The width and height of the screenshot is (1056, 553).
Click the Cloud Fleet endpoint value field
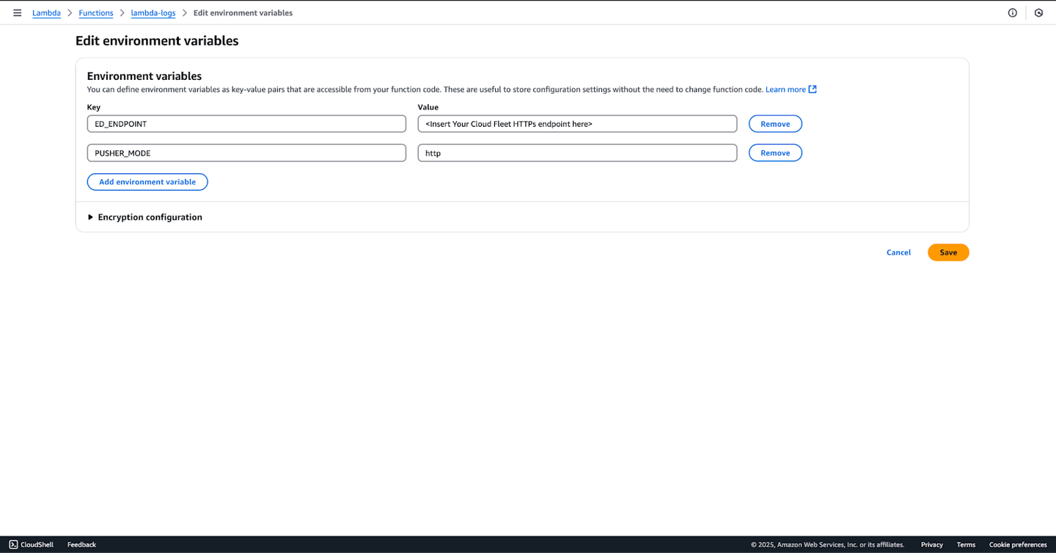point(577,124)
